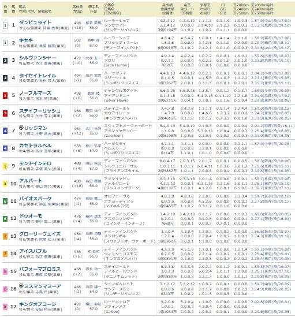The width and height of the screenshot is (295, 317).
Task: Click the black frame 2 badge beside シルヴァンシャー
Action: [5, 61]
